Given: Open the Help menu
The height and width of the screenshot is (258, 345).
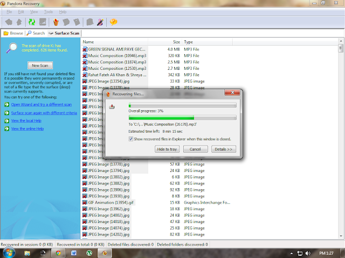Looking at the screenshot, I should tap(63, 12).
